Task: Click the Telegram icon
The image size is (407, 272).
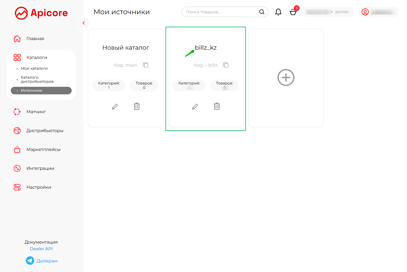Action: pyautogui.click(x=30, y=261)
